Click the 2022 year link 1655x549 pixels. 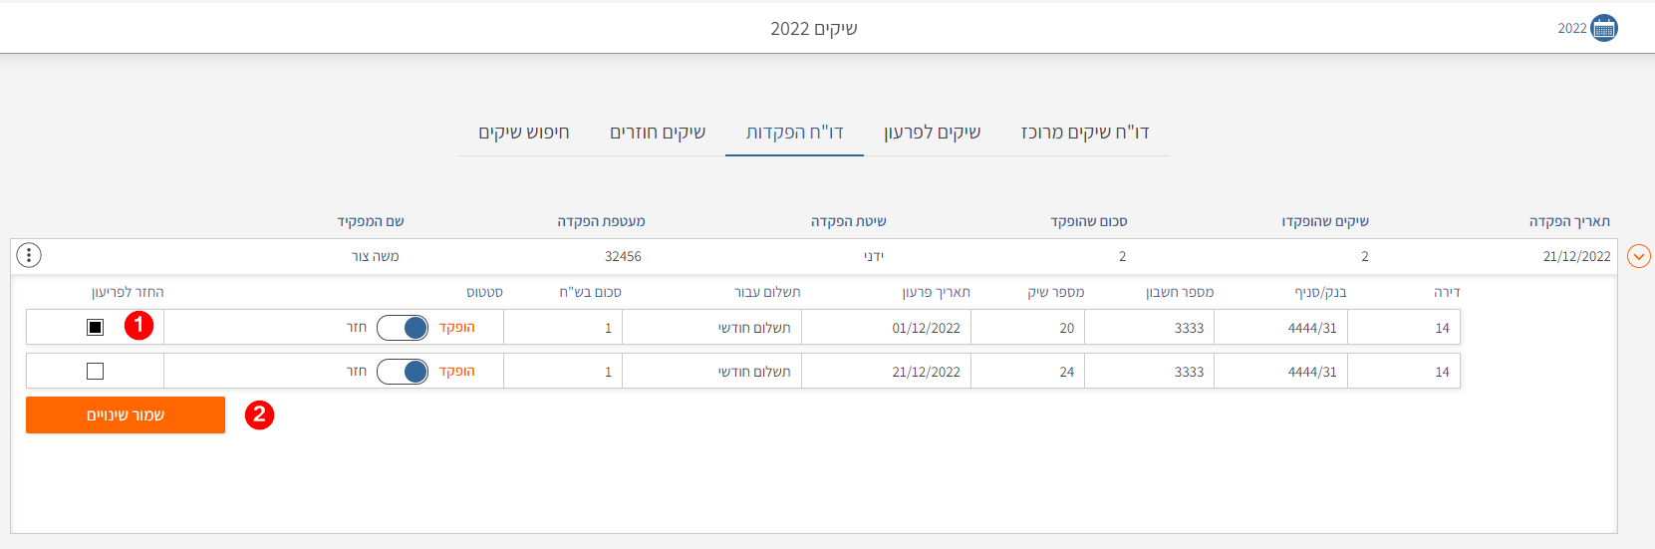[x=1572, y=29]
